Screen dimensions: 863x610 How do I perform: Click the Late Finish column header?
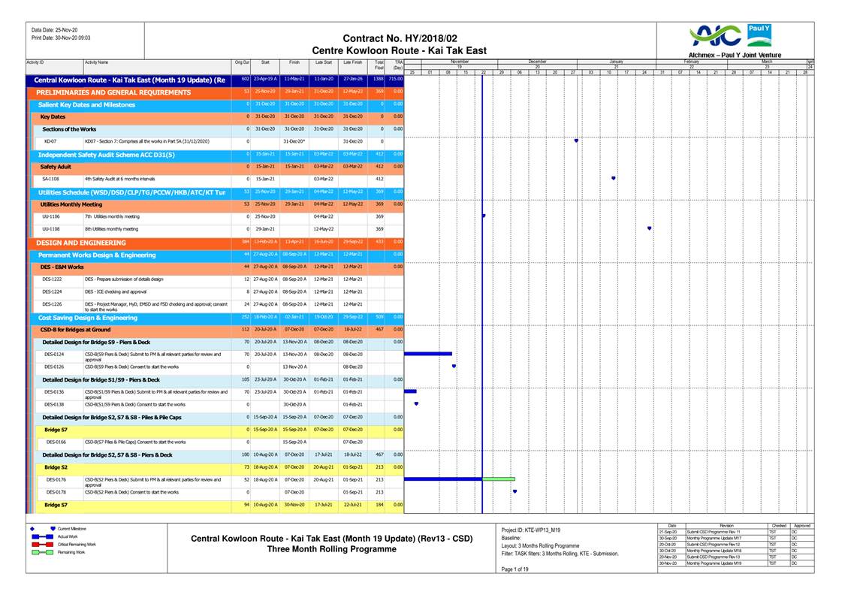[353, 63]
